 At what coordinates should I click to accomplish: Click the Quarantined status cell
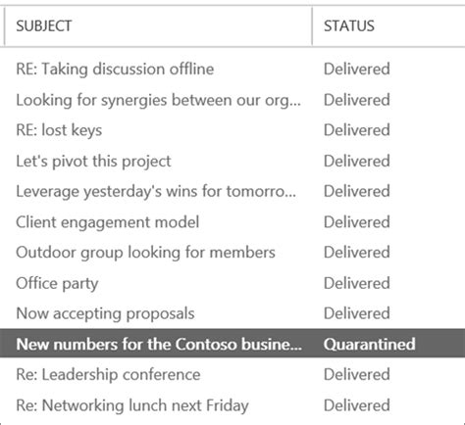tap(370, 344)
